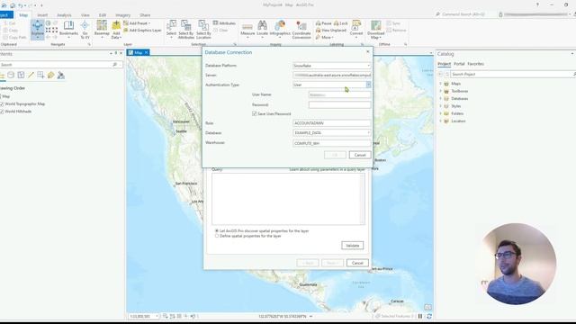Click the Measure tool
Image resolution: width=576 pixels, height=324 pixels.
tap(247, 29)
